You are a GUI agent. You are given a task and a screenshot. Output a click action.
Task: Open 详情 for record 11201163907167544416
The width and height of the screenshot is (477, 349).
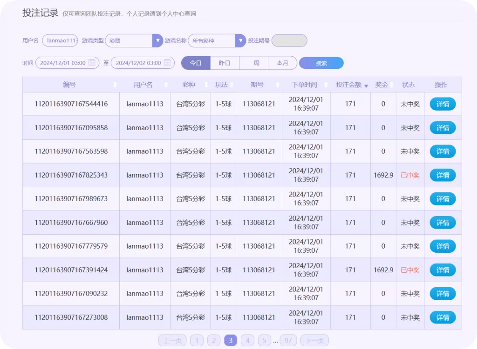click(x=443, y=104)
